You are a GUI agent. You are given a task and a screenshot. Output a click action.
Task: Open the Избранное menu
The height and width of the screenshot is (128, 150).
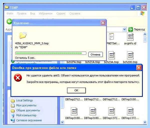pos(46,13)
